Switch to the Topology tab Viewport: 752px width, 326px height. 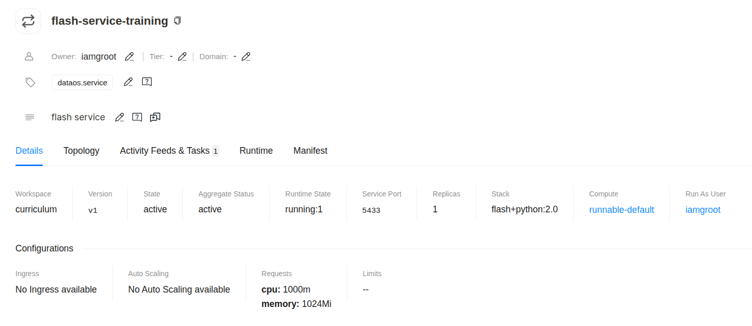(81, 151)
